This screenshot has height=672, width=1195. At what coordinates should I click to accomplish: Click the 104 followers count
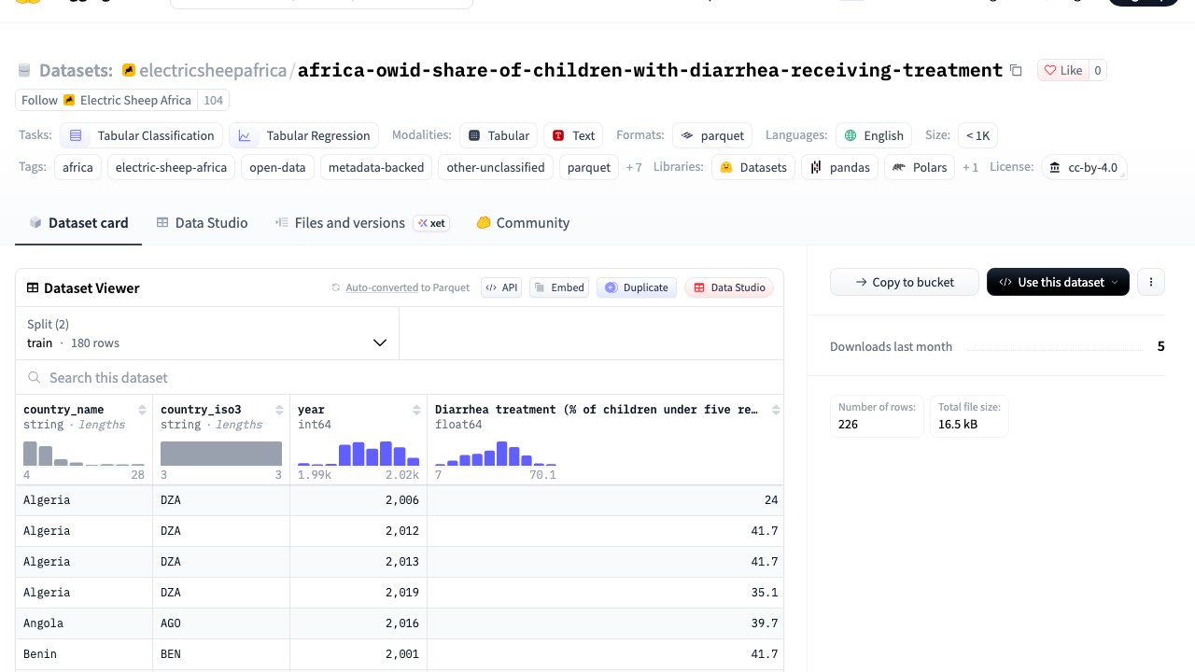point(213,100)
